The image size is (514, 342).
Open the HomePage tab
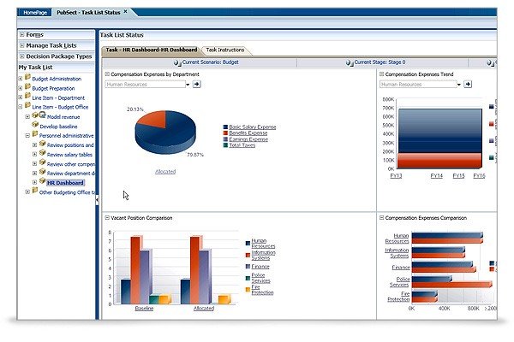[x=35, y=13]
